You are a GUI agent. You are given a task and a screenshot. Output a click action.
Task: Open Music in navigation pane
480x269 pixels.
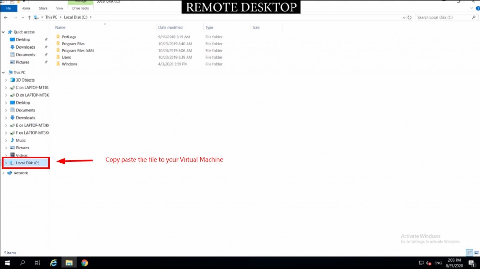coord(21,140)
